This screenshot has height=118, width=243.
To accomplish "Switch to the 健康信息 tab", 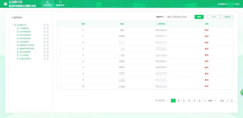I will click(60, 4).
